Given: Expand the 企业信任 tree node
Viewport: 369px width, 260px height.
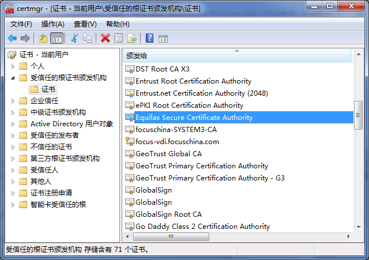Looking at the screenshot, I should (x=13, y=101).
